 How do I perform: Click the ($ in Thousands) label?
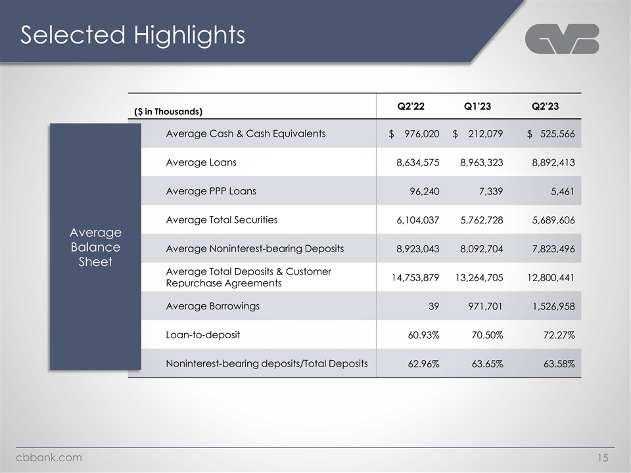point(168,112)
